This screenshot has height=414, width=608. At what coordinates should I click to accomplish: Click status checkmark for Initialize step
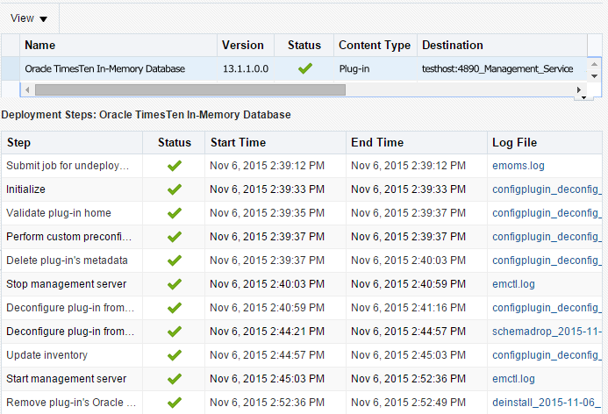(174, 189)
